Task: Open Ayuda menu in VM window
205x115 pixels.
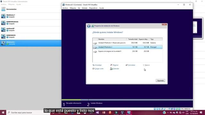Action: (x=102, y=8)
